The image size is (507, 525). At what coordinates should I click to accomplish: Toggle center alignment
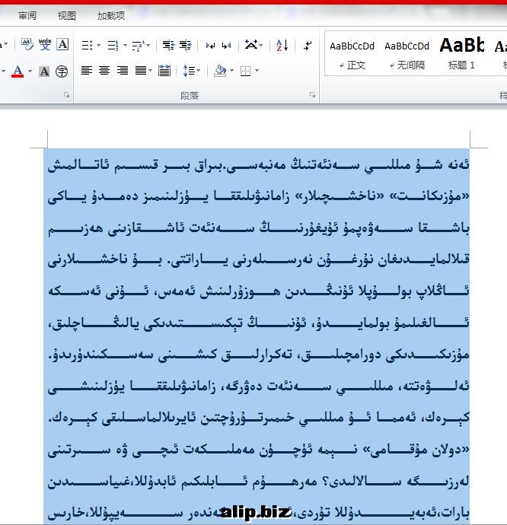(104, 71)
